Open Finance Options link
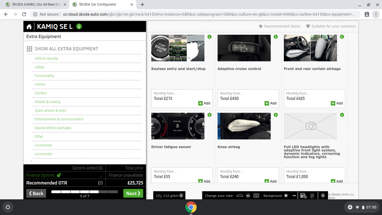This screenshot has height=215, width=382. (40, 175)
